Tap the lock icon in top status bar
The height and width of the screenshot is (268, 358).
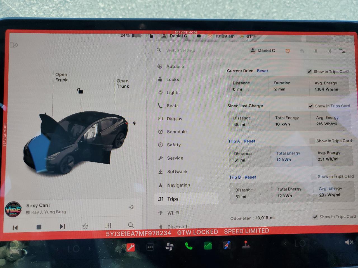point(151,36)
